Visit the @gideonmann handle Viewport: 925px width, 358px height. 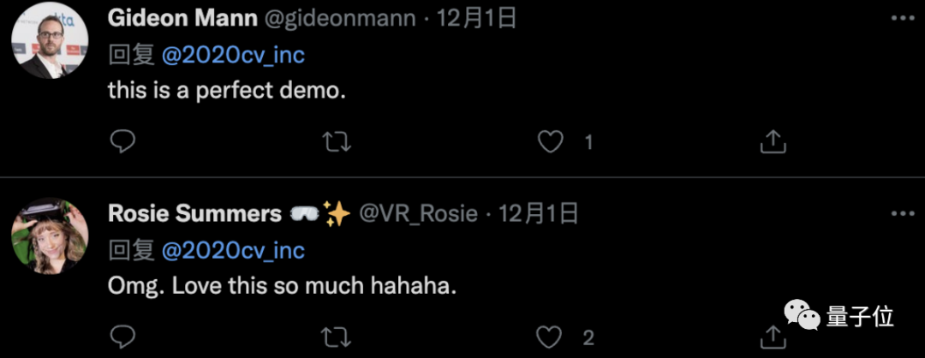339,19
